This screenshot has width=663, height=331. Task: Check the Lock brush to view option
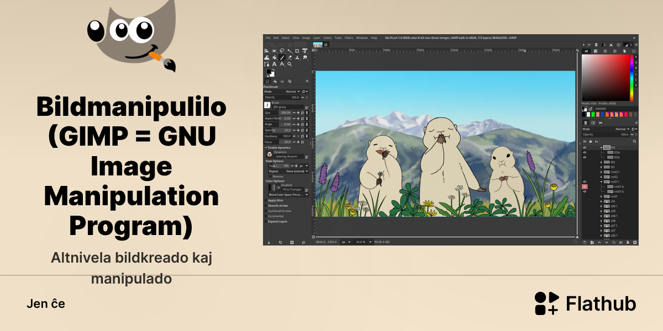pyautogui.click(x=266, y=211)
